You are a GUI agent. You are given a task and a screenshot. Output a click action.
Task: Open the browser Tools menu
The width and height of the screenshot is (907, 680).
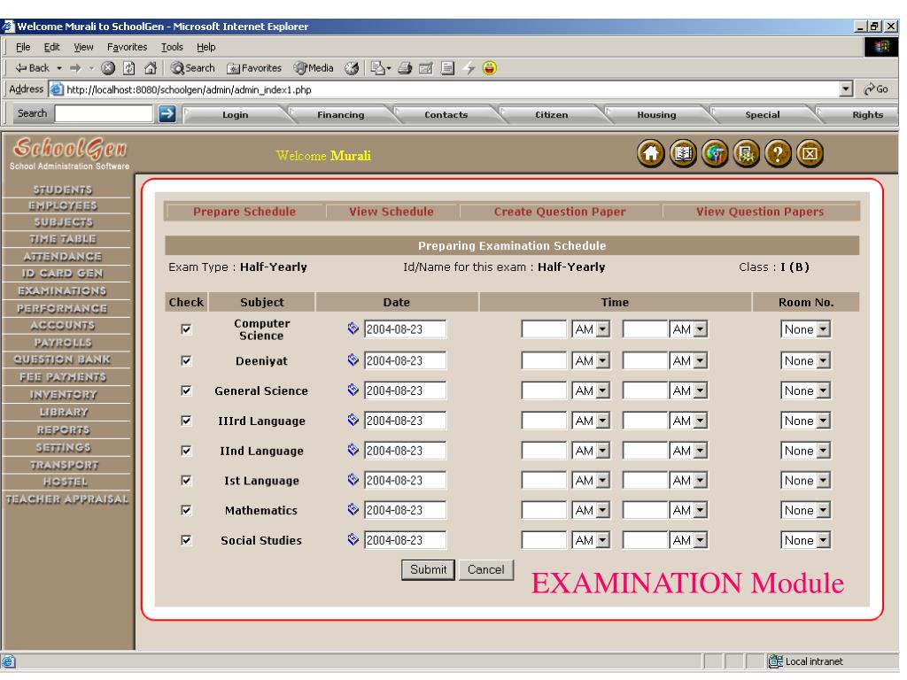coord(172,47)
